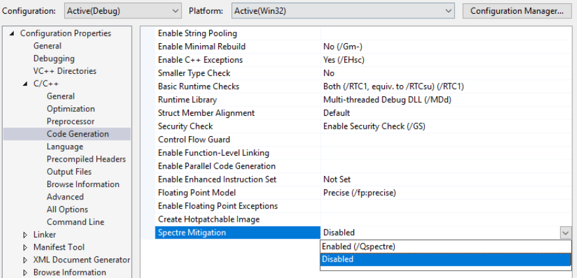
Task: Expand the XML Document Generator node
Action: (x=25, y=260)
